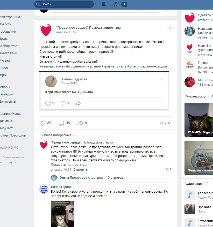
Task: Play the Котозависимость audio track icon
Action: point(190,223)
